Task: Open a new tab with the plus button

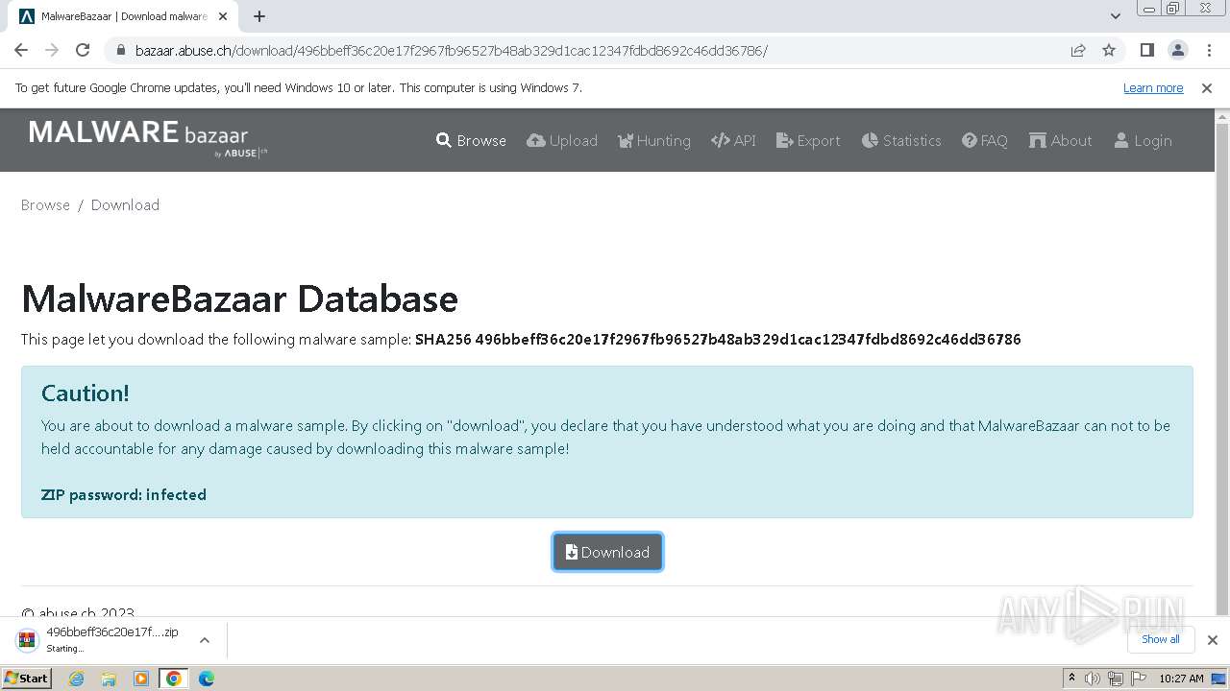Action: [259, 16]
